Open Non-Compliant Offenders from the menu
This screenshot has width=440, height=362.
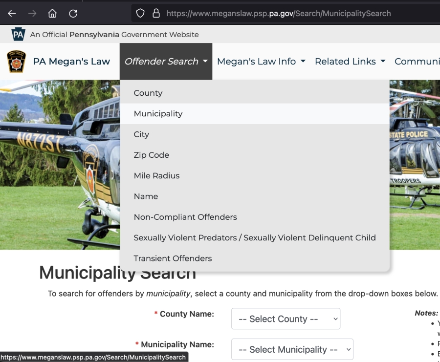point(255,217)
